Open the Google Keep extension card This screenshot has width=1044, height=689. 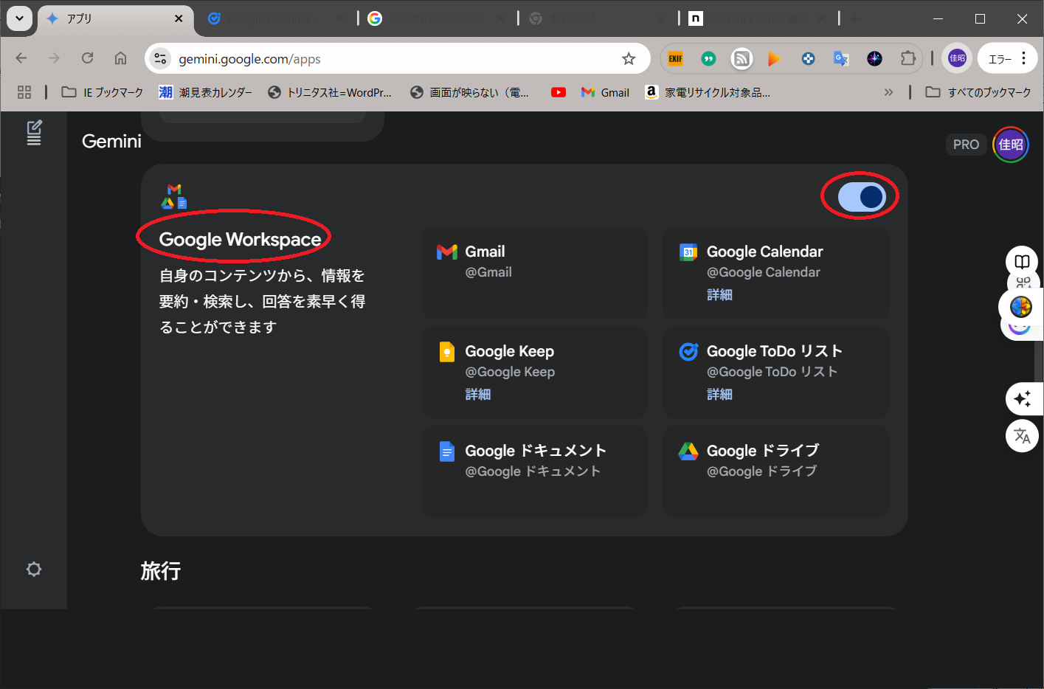pyautogui.click(x=534, y=372)
